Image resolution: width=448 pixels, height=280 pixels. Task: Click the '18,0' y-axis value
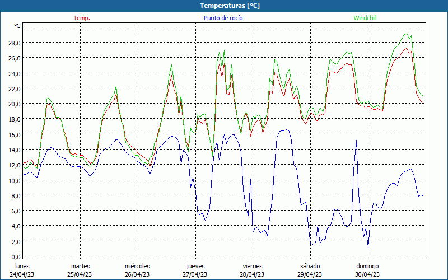(x=15, y=119)
